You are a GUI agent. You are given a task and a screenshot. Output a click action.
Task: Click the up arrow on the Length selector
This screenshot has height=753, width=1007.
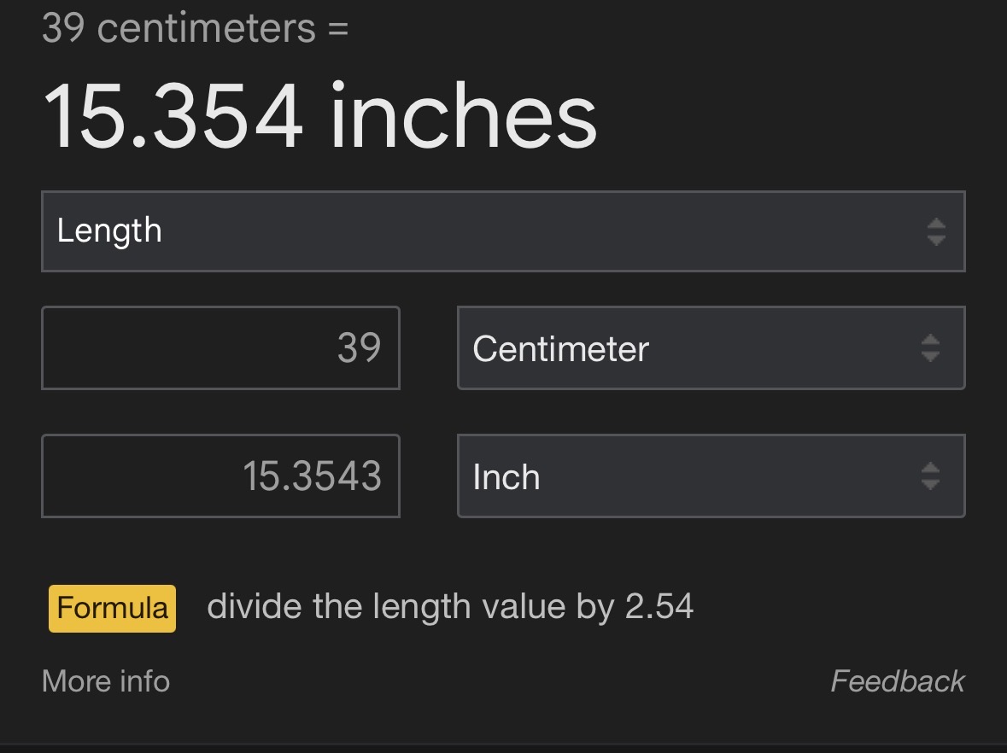(936, 224)
